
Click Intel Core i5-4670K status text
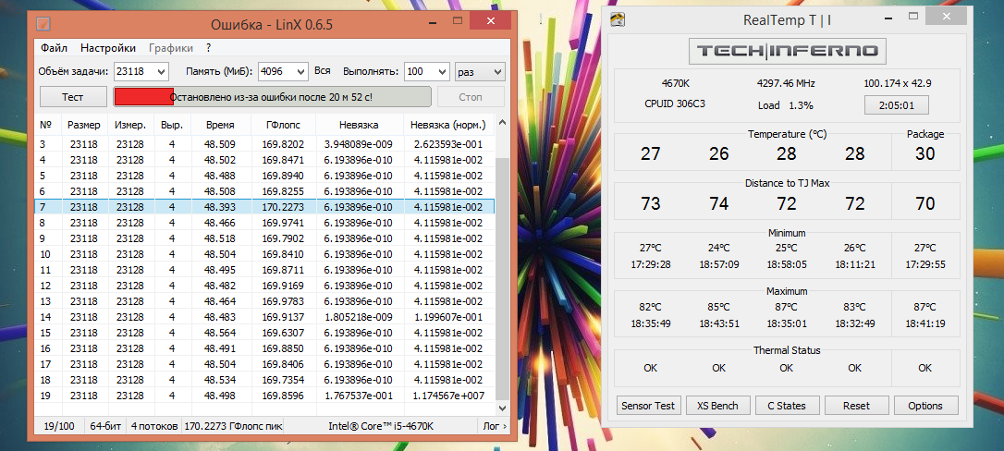[381, 425]
